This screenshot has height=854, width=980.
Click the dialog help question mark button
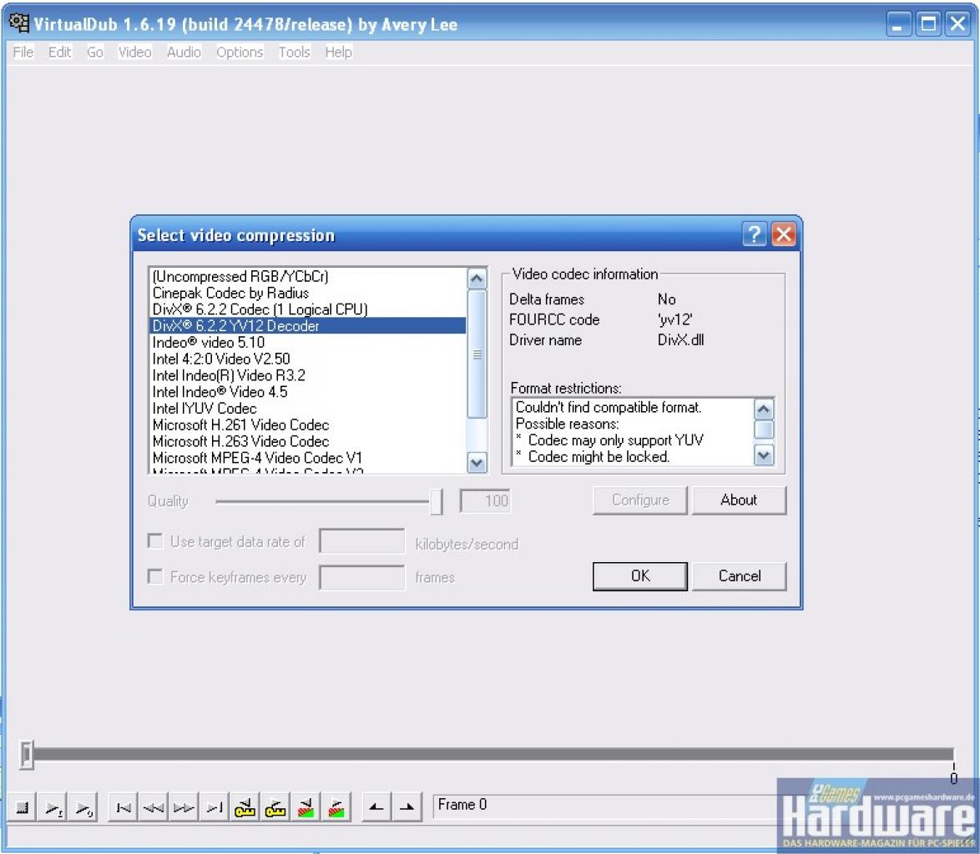[x=755, y=234]
